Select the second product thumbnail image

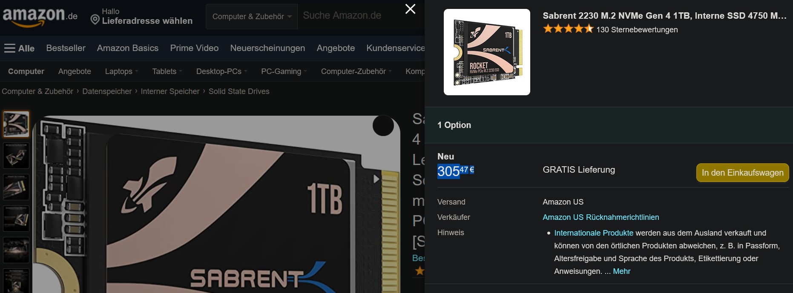coord(16,156)
